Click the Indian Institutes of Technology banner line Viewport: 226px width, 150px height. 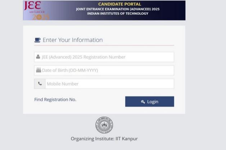(118, 14)
